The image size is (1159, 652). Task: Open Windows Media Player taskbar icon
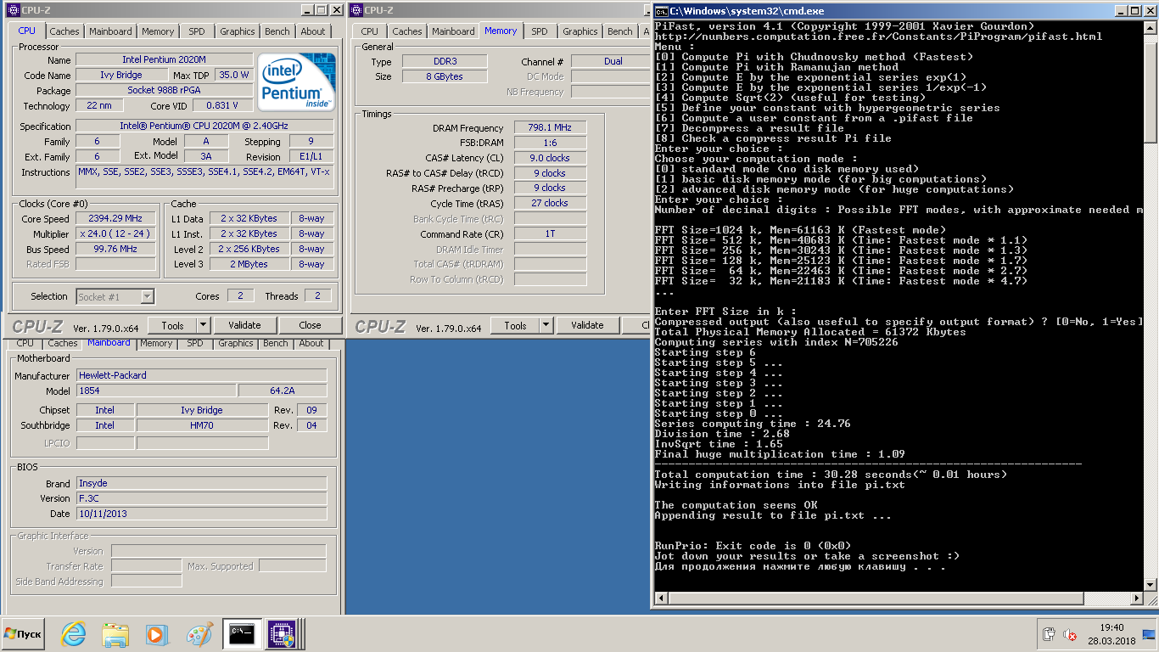156,634
